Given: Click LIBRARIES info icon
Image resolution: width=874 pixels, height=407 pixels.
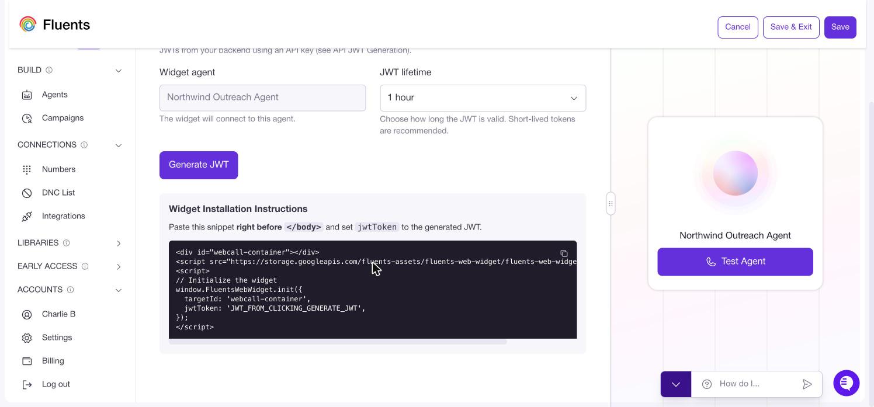Looking at the screenshot, I should [x=66, y=243].
